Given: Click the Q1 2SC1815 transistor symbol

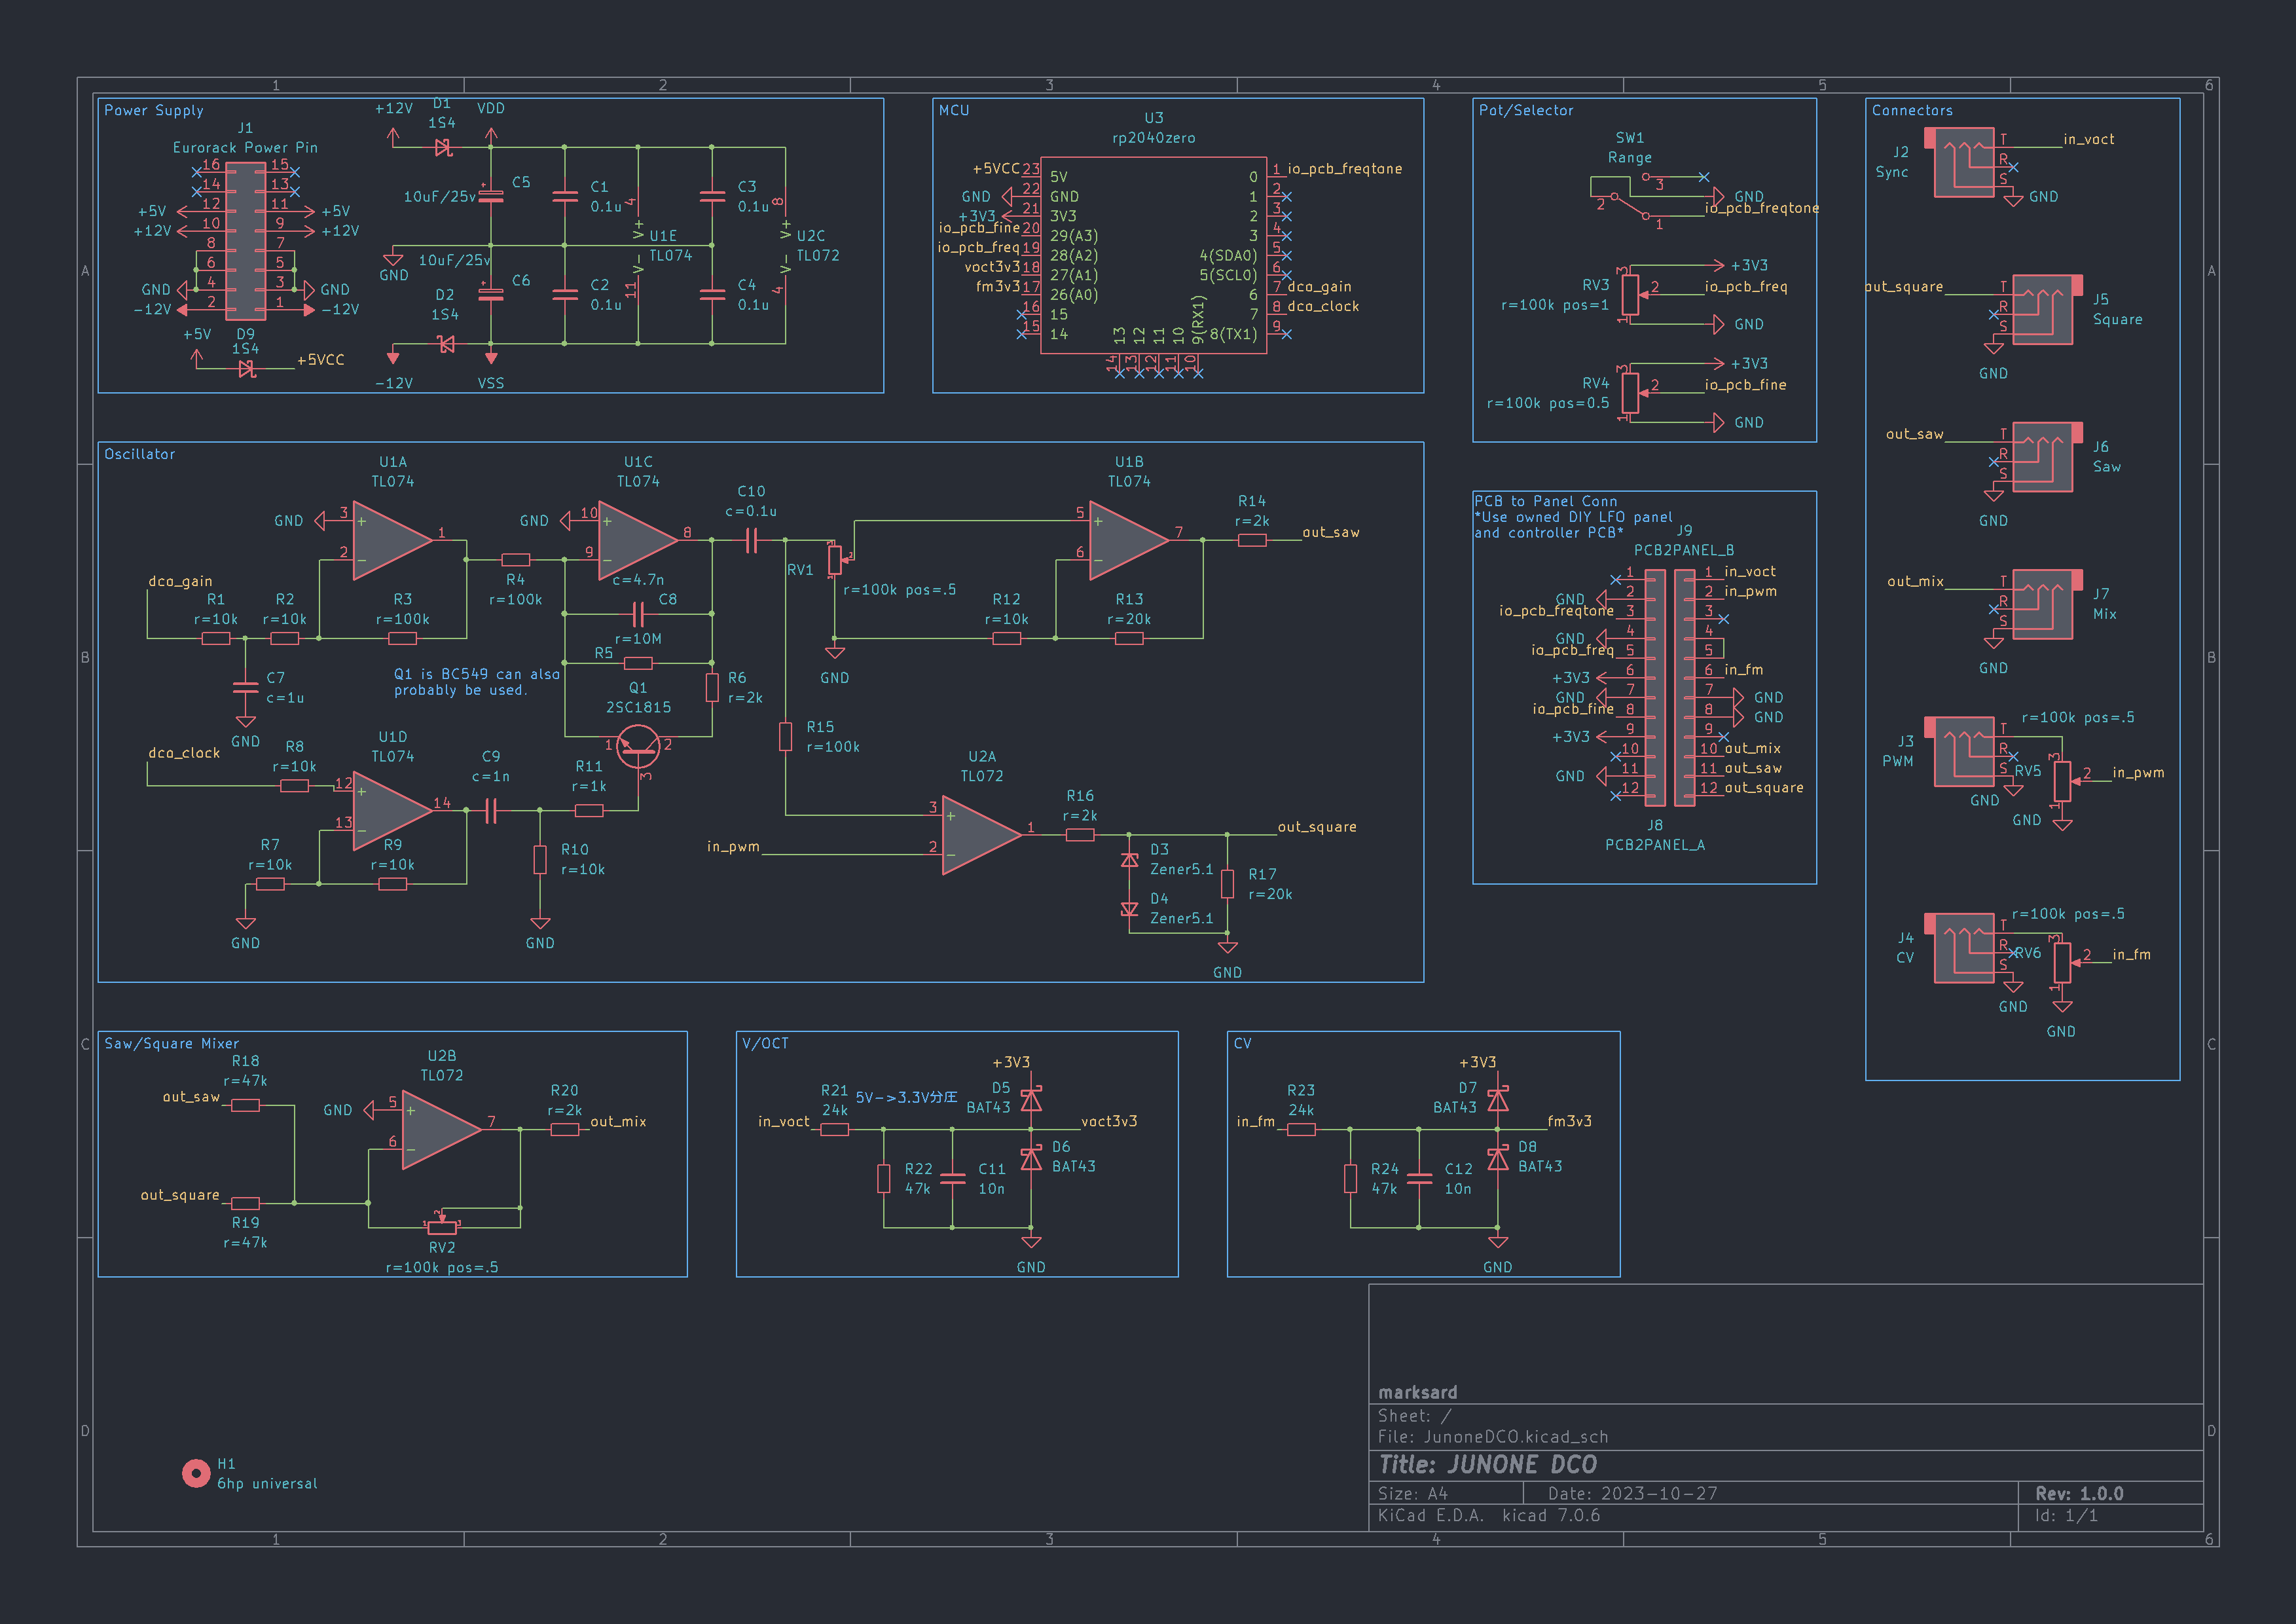Looking at the screenshot, I should point(638,746).
